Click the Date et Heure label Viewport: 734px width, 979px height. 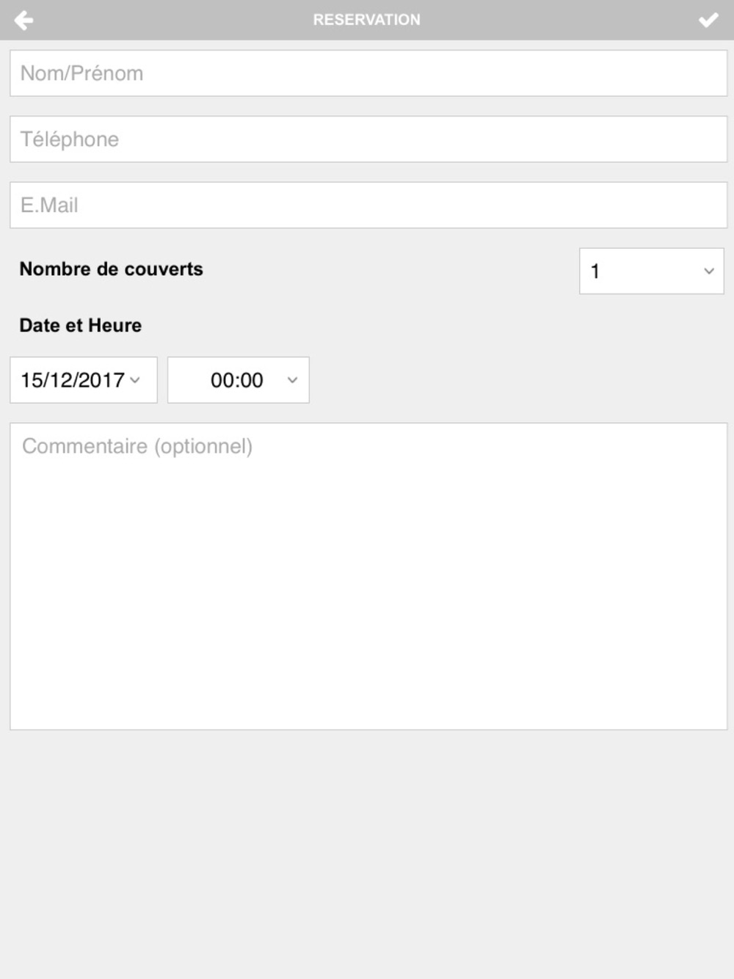coord(81,325)
